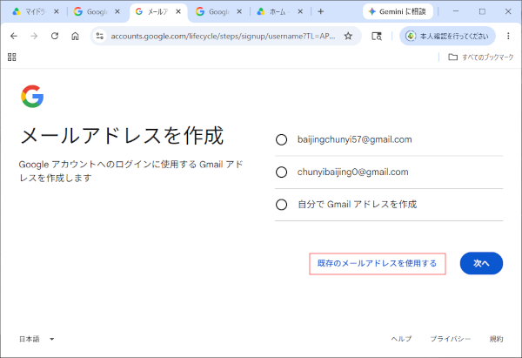522x358 pixels.
Task: Open the 規約 footer link
Action: pos(496,339)
